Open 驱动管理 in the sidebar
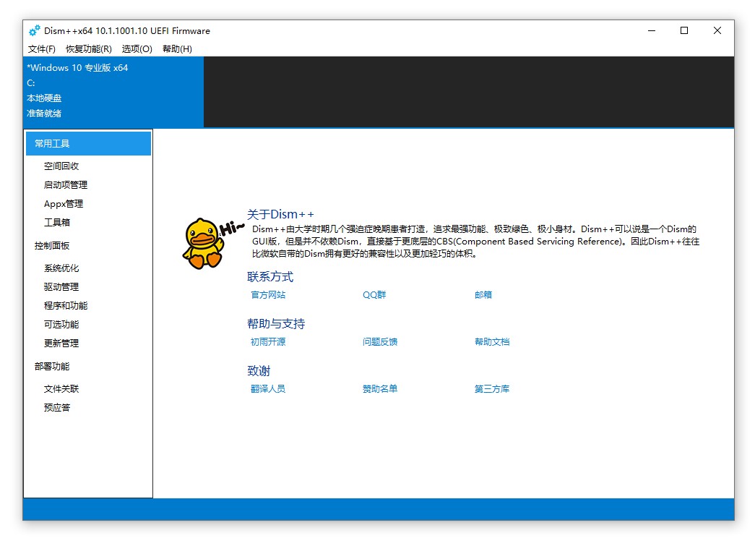The width and height of the screenshot is (755, 541). [61, 287]
